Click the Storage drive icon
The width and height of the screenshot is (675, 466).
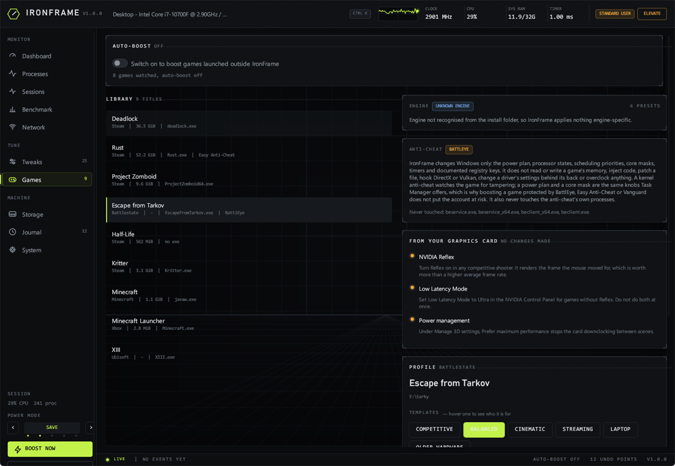13,214
